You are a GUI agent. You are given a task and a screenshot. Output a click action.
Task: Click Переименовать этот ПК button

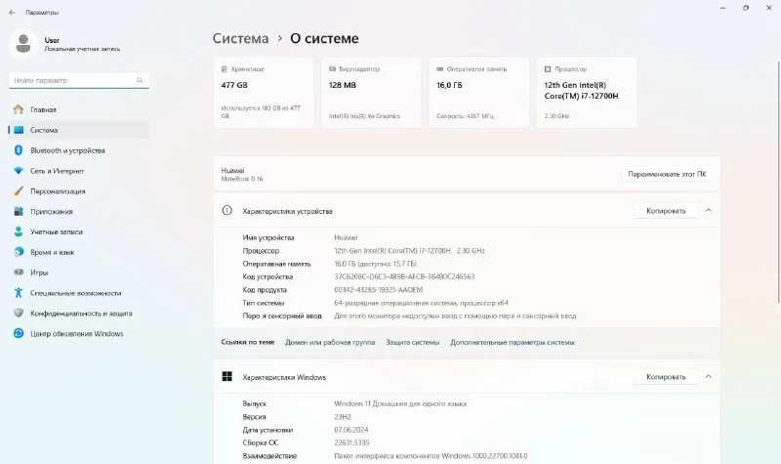pos(667,174)
